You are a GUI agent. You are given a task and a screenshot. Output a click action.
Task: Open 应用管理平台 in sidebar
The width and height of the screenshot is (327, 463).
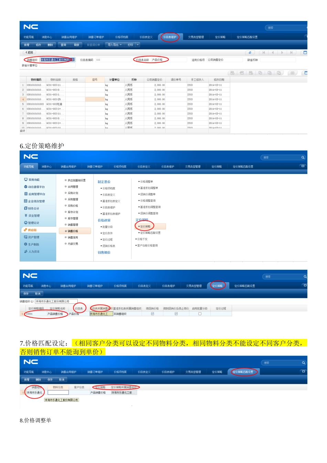[34, 194]
